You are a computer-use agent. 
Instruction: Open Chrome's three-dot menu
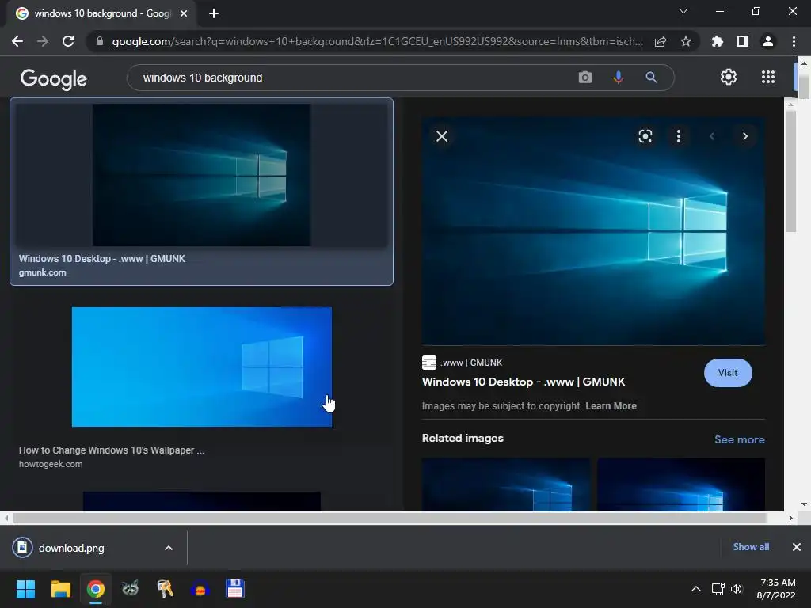point(794,41)
